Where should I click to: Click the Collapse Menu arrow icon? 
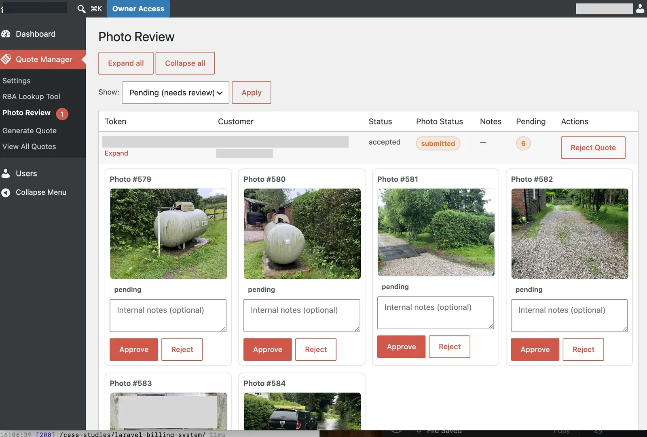[x=6, y=193]
